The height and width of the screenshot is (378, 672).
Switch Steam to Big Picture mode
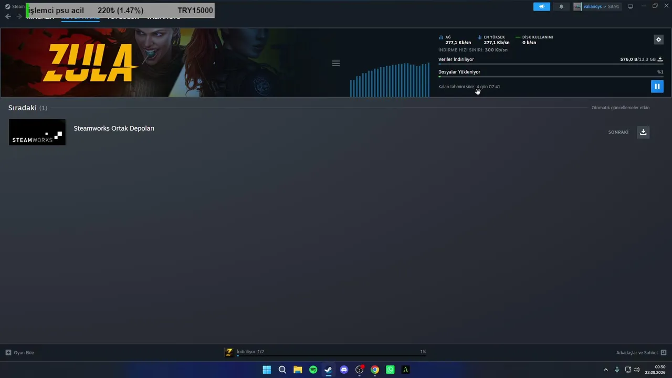tap(631, 6)
